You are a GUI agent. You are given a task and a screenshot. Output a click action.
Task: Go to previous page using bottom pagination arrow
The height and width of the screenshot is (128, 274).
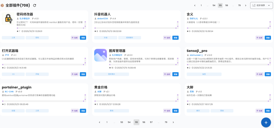pos(100,122)
